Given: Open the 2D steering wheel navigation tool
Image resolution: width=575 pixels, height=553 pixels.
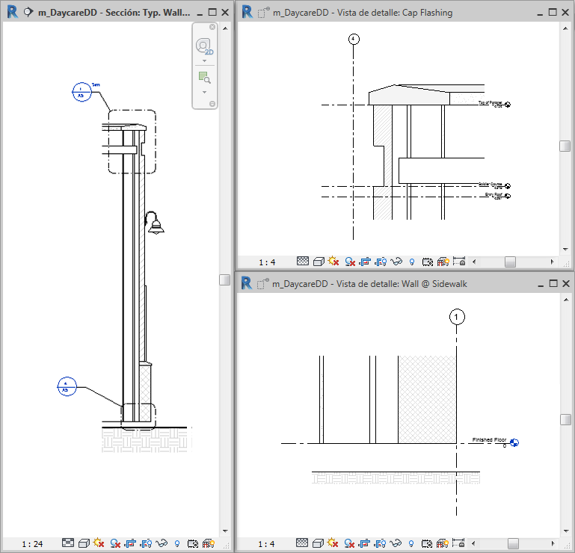Looking at the screenshot, I should 204,46.
